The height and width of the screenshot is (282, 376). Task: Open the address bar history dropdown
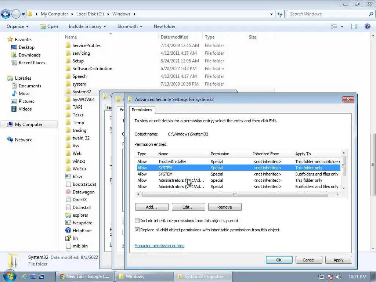coord(271,14)
